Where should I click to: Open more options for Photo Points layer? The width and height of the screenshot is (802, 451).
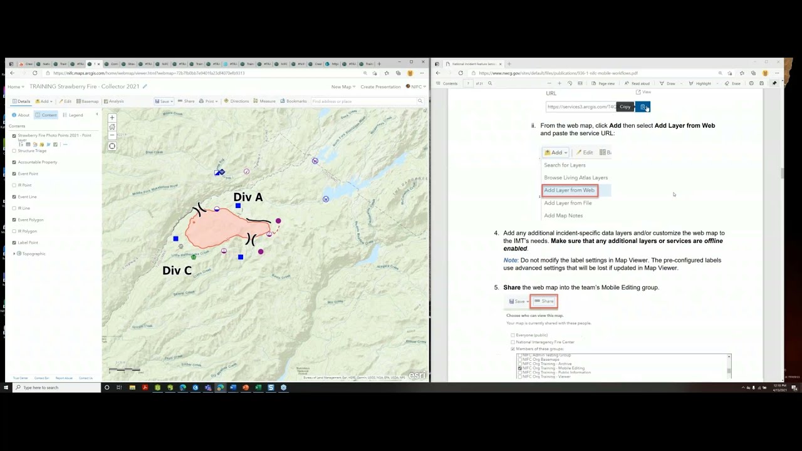coord(65,145)
